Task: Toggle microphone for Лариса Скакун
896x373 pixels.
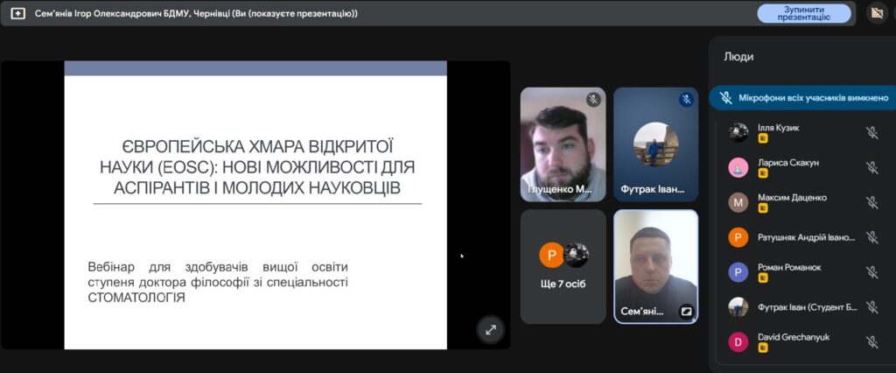Action: pyautogui.click(x=871, y=167)
